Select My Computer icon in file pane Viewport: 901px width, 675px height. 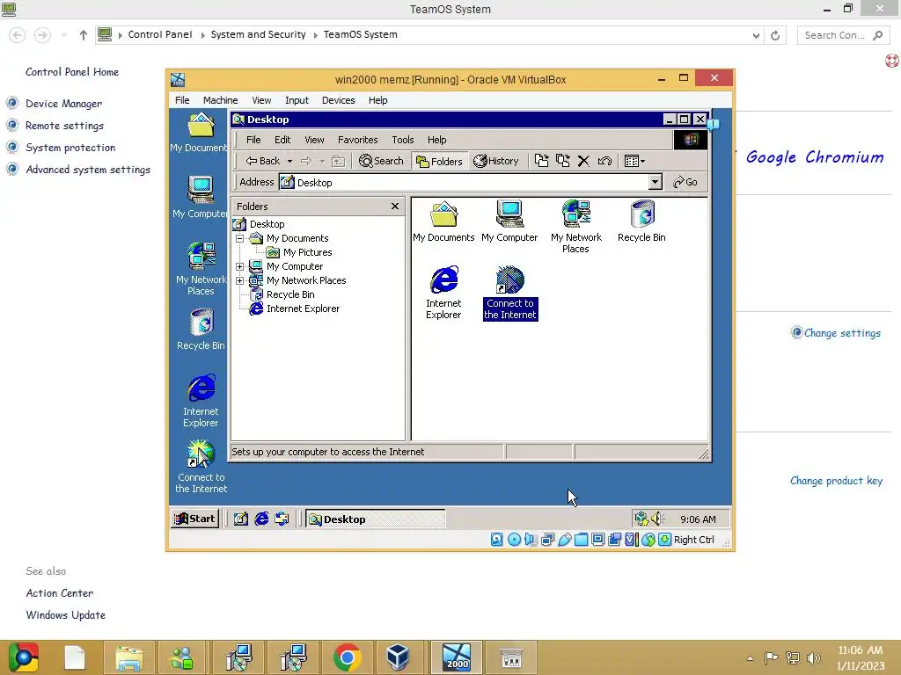pyautogui.click(x=509, y=221)
